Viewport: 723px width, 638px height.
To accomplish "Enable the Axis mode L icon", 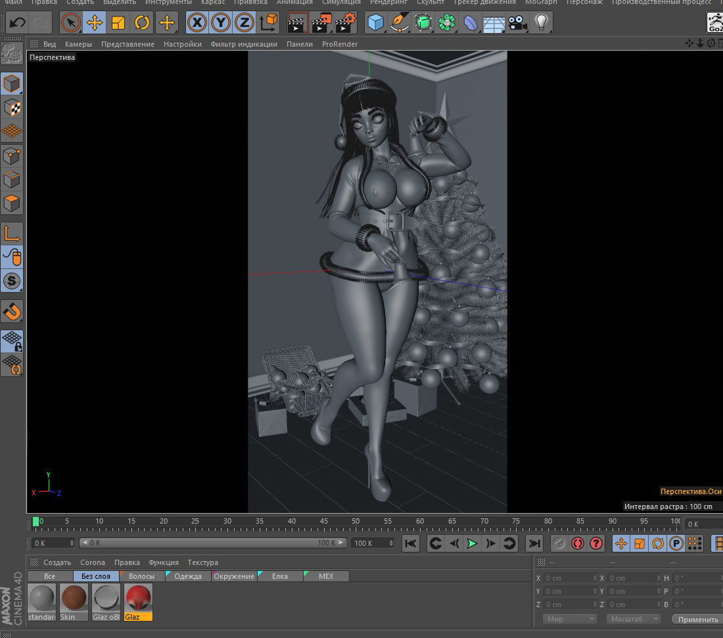I will coord(12,233).
